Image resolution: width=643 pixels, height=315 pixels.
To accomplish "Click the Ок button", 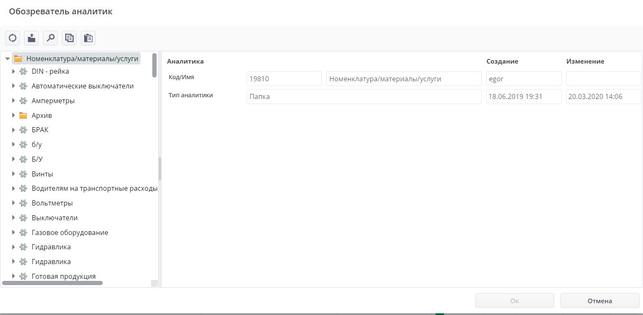I will pyautogui.click(x=515, y=301).
